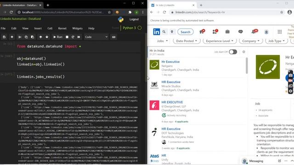Open the Chrome extensions puzzle icon
The height and width of the screenshot is (165, 294).
[130, 12]
